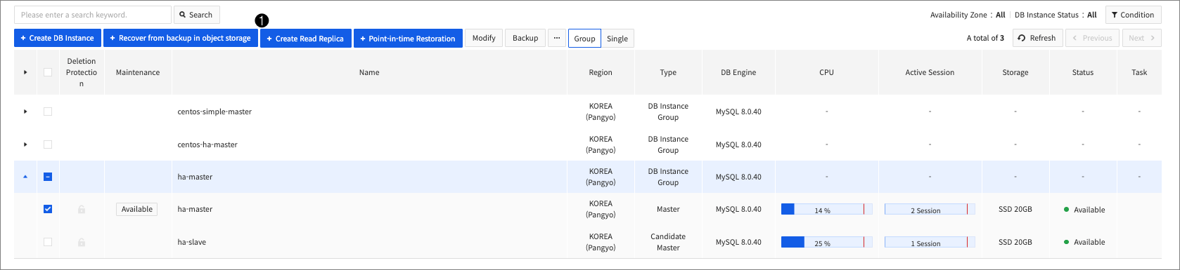Click Candidate Master type cell
The height and width of the screenshot is (270, 1180).
[668, 242]
